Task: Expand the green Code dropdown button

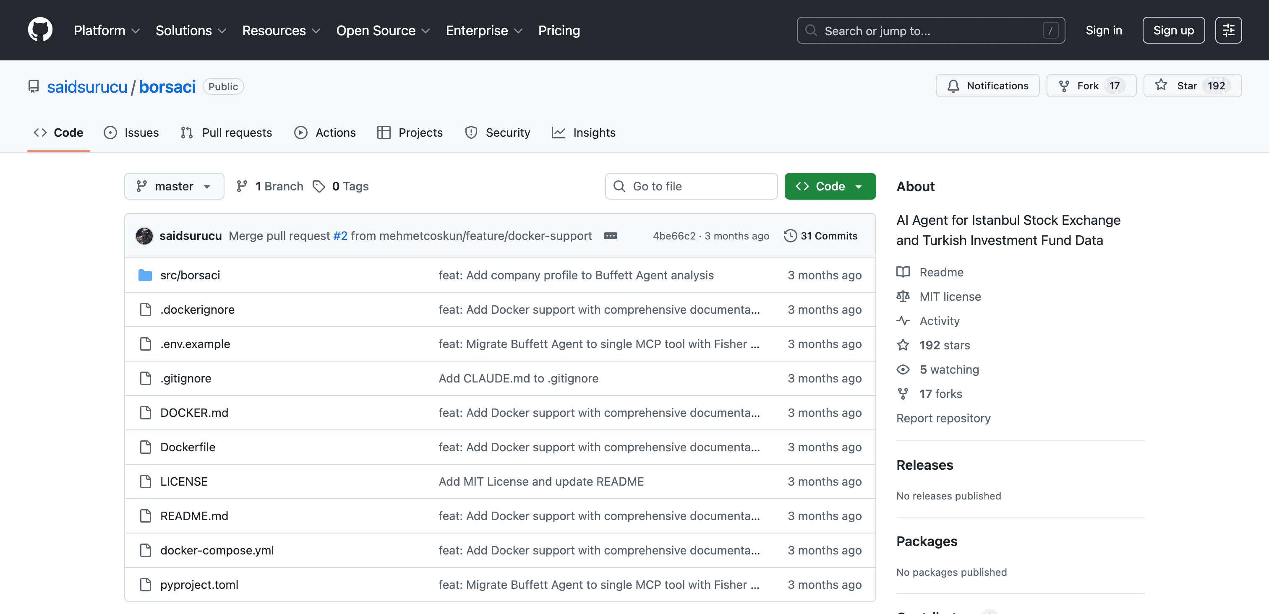Action: click(x=830, y=186)
